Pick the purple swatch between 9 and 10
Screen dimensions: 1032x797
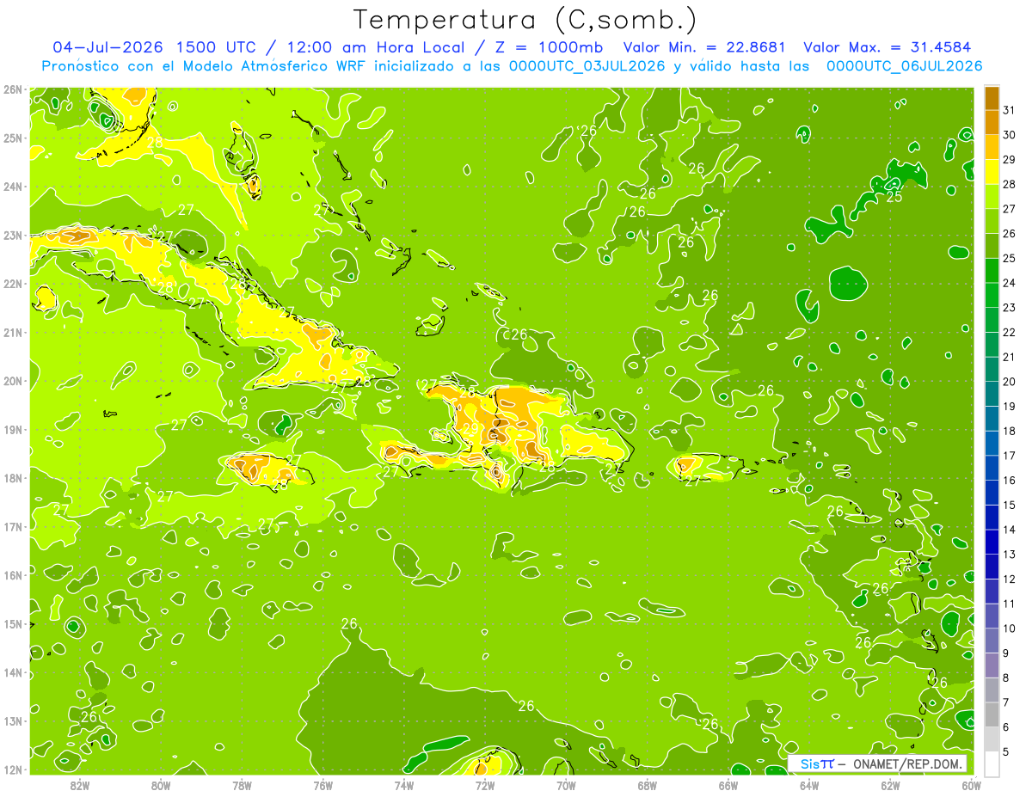coord(992,641)
